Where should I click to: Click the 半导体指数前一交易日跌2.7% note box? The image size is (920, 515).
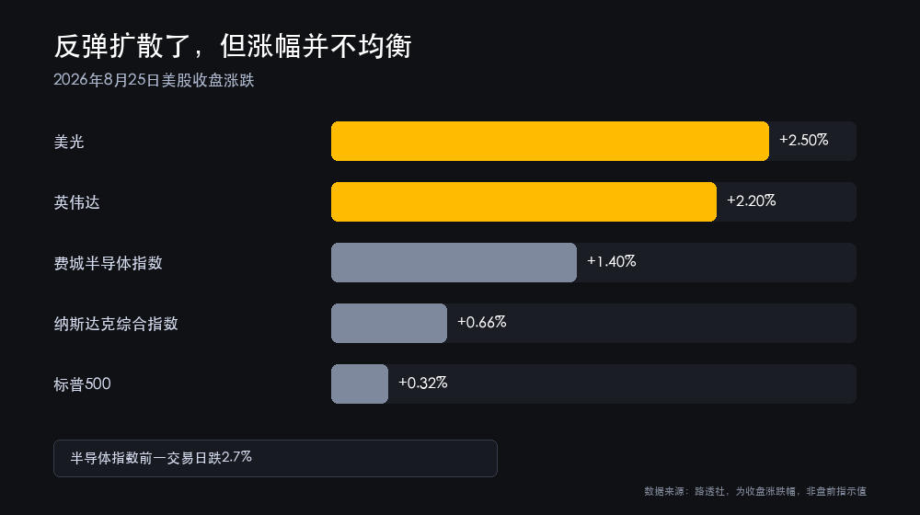(275, 458)
